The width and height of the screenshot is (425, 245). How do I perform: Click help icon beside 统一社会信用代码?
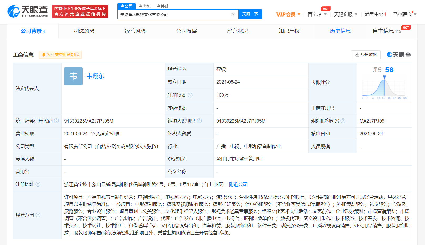pyautogui.click(x=57, y=121)
